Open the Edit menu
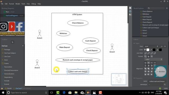The image size is (169, 95). click(x=6, y=4)
